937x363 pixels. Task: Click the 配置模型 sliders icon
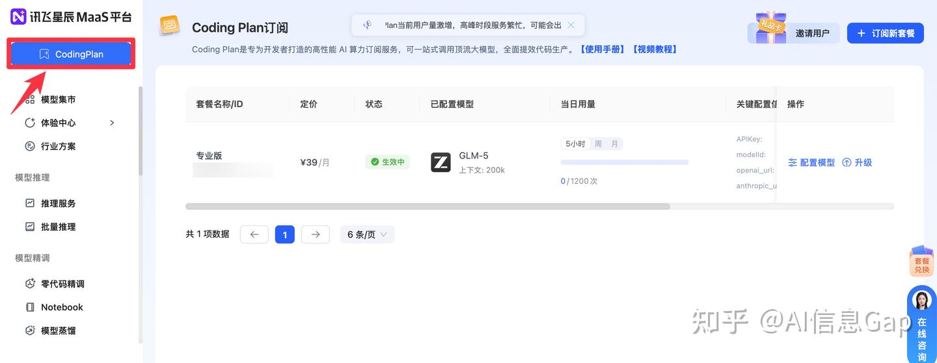pyautogui.click(x=793, y=162)
